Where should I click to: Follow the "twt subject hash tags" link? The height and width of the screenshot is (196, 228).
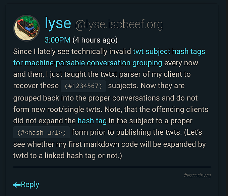pyautogui.click(x=169, y=52)
